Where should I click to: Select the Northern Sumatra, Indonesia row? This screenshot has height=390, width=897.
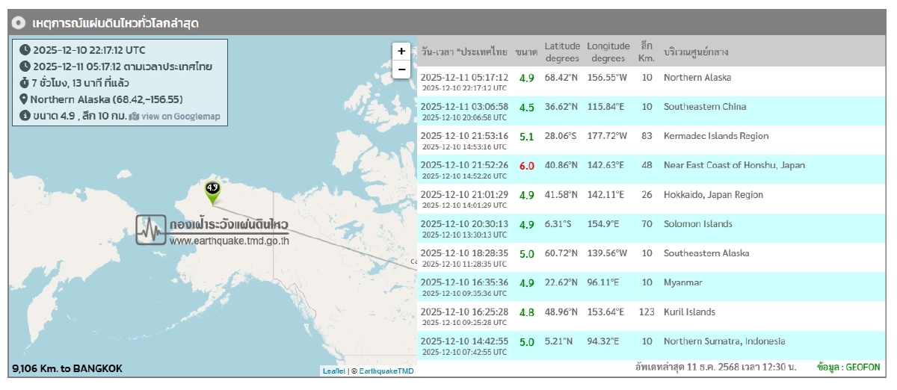[724, 341]
